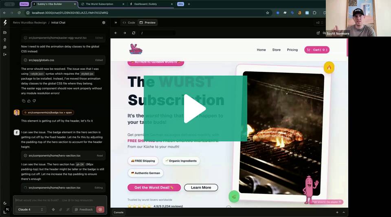Play the video with the green play button
The image size is (391, 217).
point(195,108)
